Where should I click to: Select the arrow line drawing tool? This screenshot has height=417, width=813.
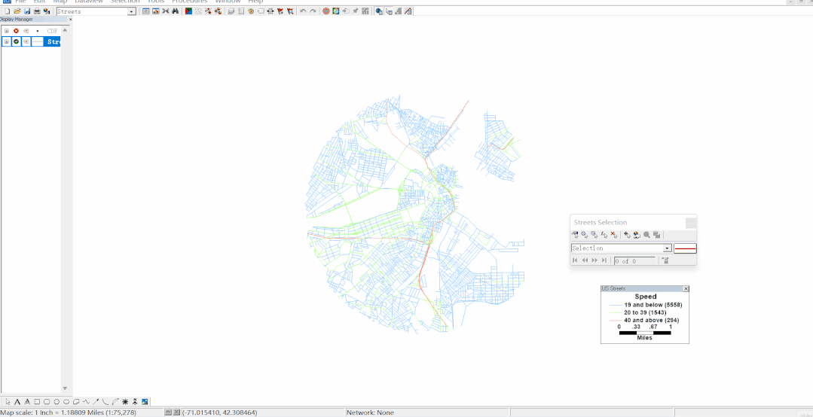tap(96, 401)
